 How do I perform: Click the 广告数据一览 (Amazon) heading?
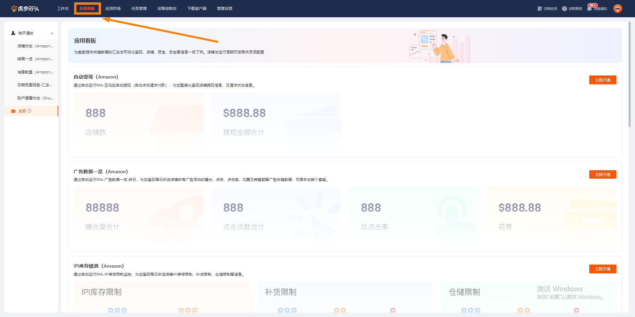(101, 172)
